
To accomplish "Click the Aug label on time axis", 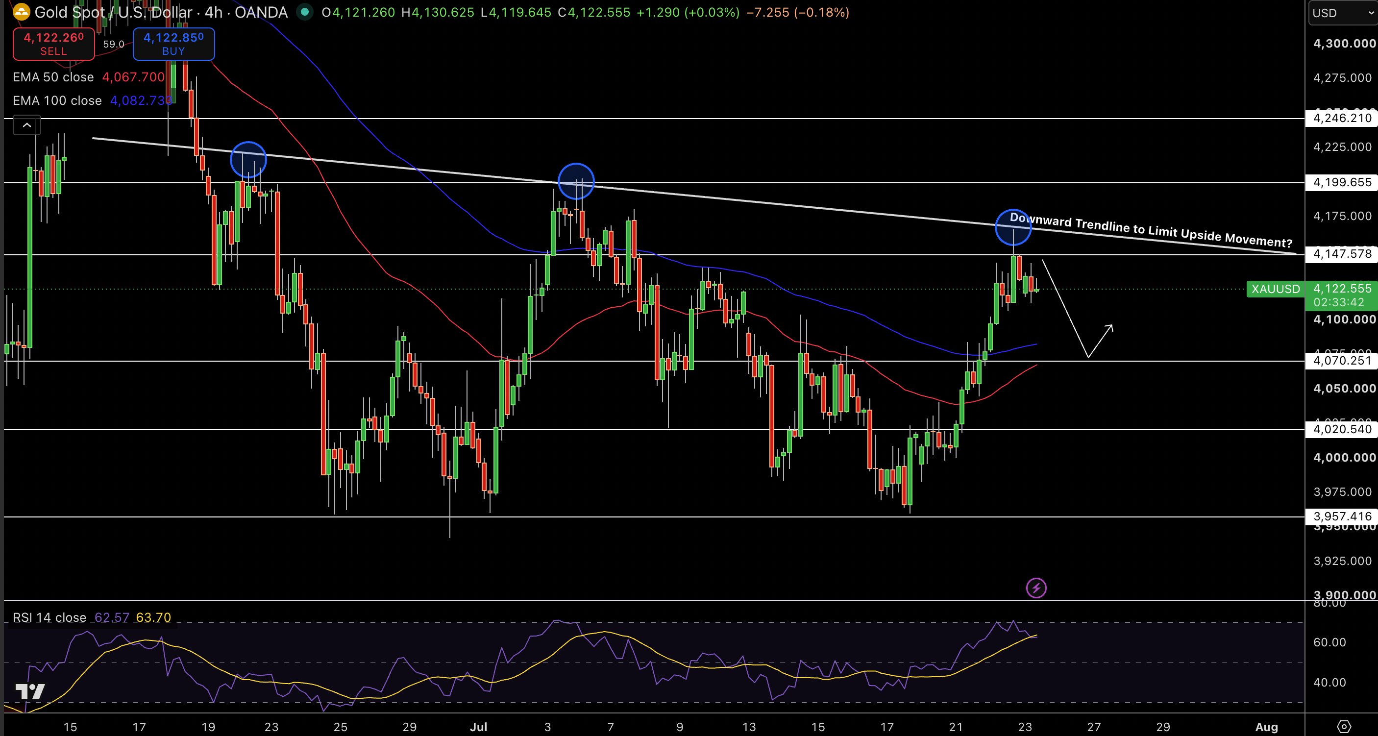I will click(1266, 727).
